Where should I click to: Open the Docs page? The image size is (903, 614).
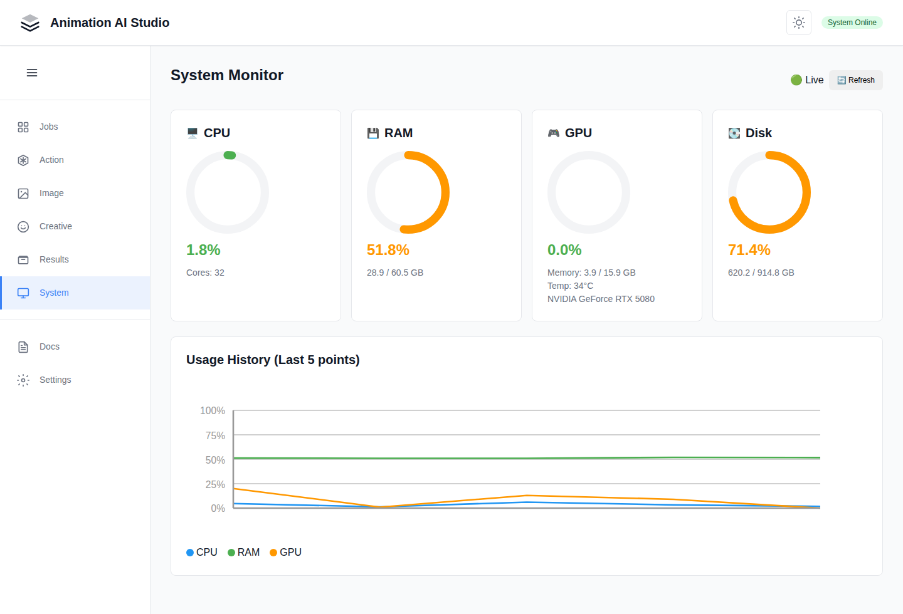[75, 346]
